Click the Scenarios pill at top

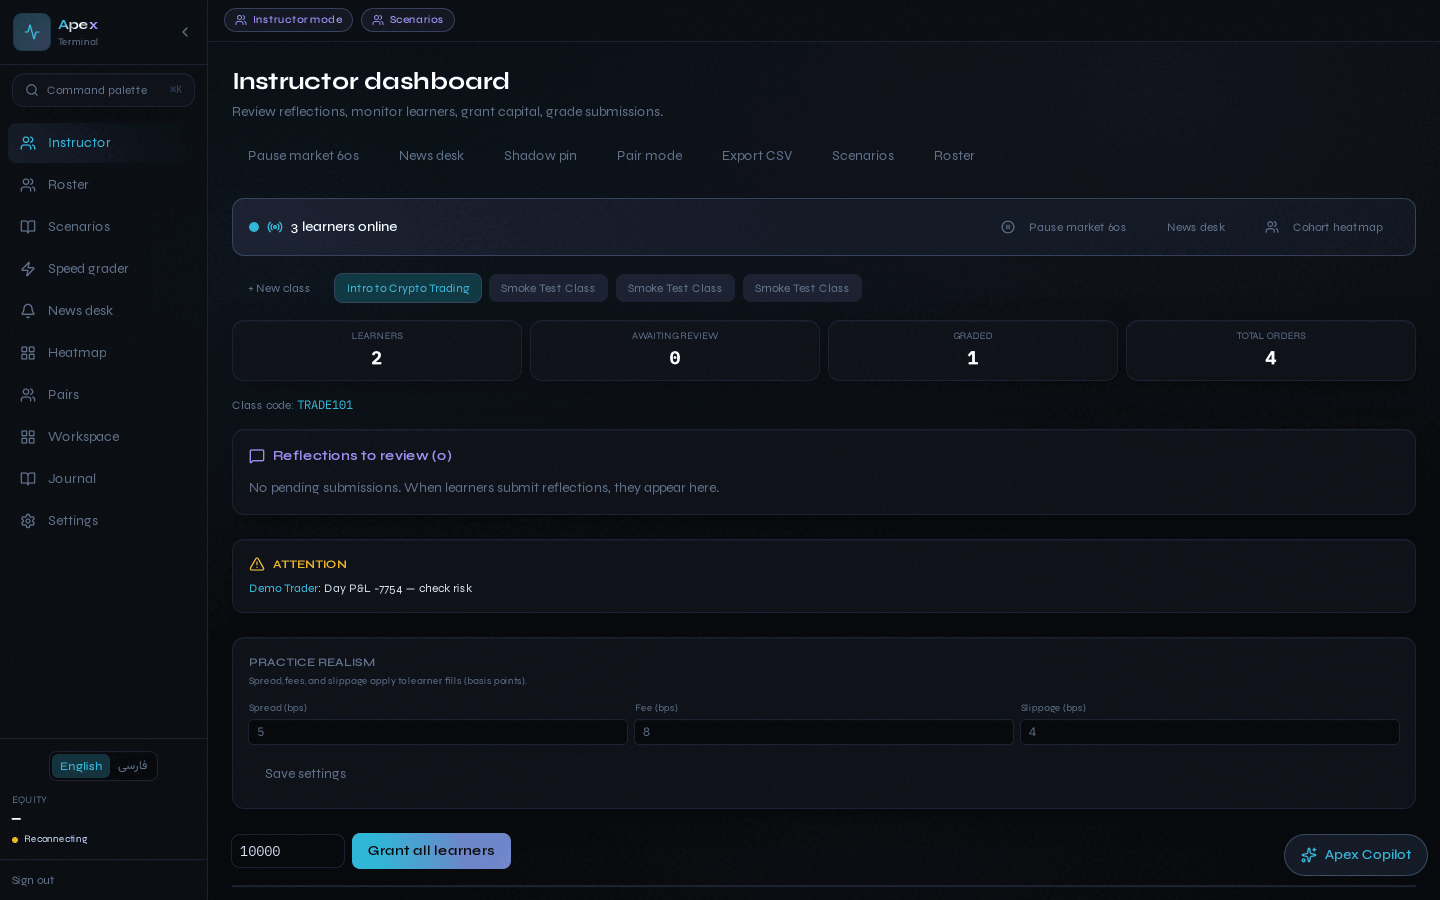407,19
